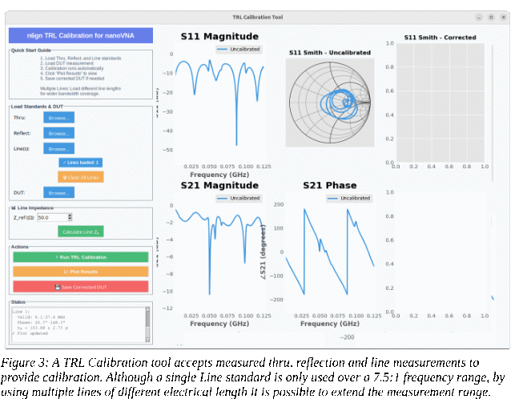Calculate Line Z₀ value
The image size is (515, 399).
point(80,232)
